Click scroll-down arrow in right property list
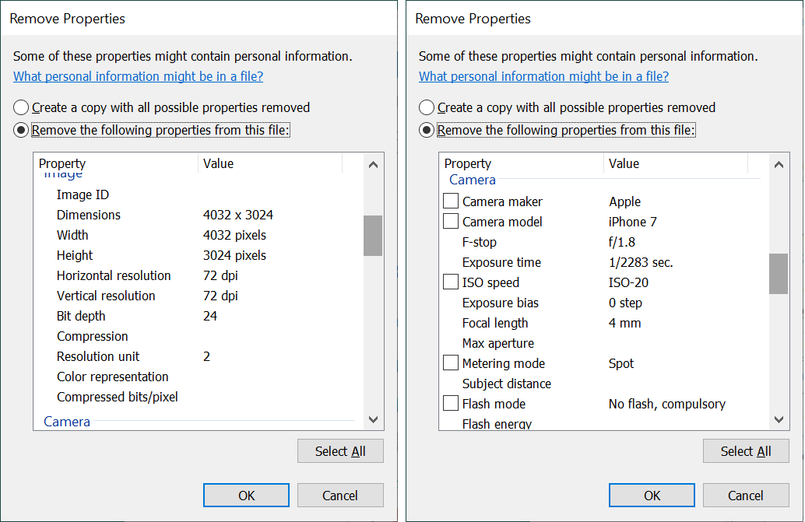Image resolution: width=805 pixels, height=522 pixels. pos(779,419)
